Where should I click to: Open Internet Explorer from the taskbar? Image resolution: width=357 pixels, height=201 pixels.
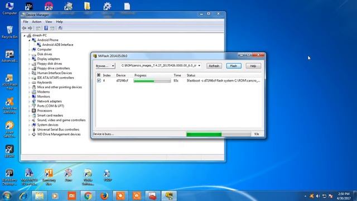coord(23,196)
